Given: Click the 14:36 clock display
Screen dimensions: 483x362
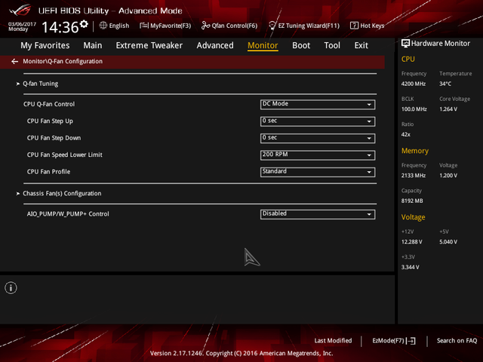Looking at the screenshot, I should (60, 27).
